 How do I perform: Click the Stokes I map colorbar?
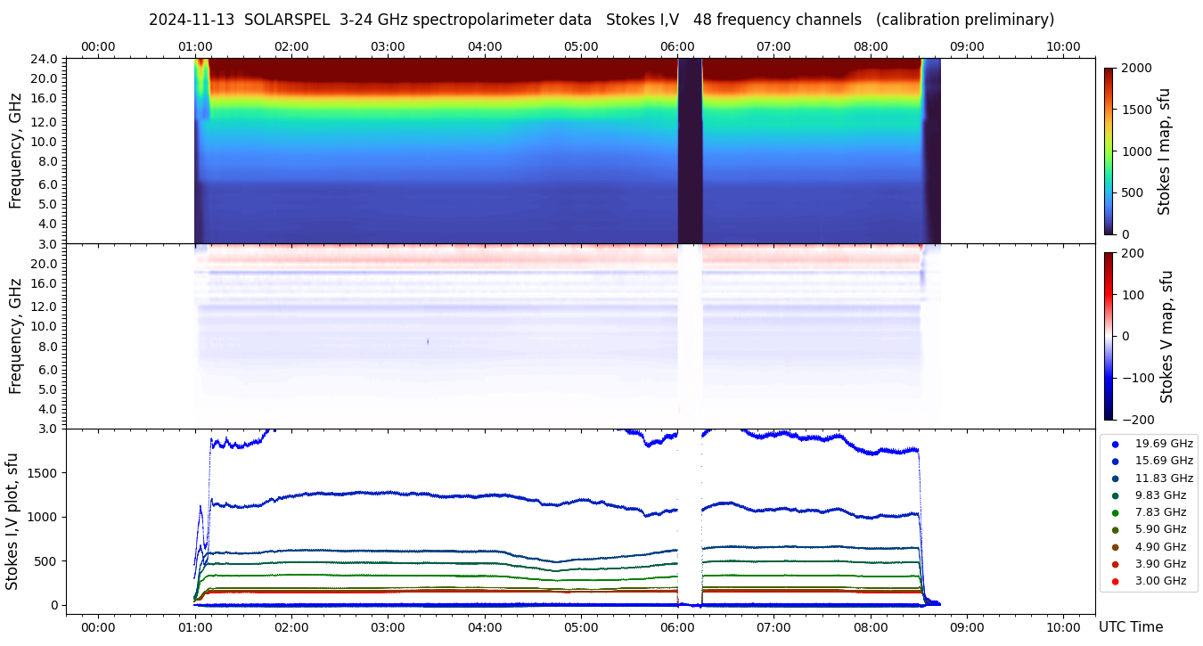(1109, 151)
